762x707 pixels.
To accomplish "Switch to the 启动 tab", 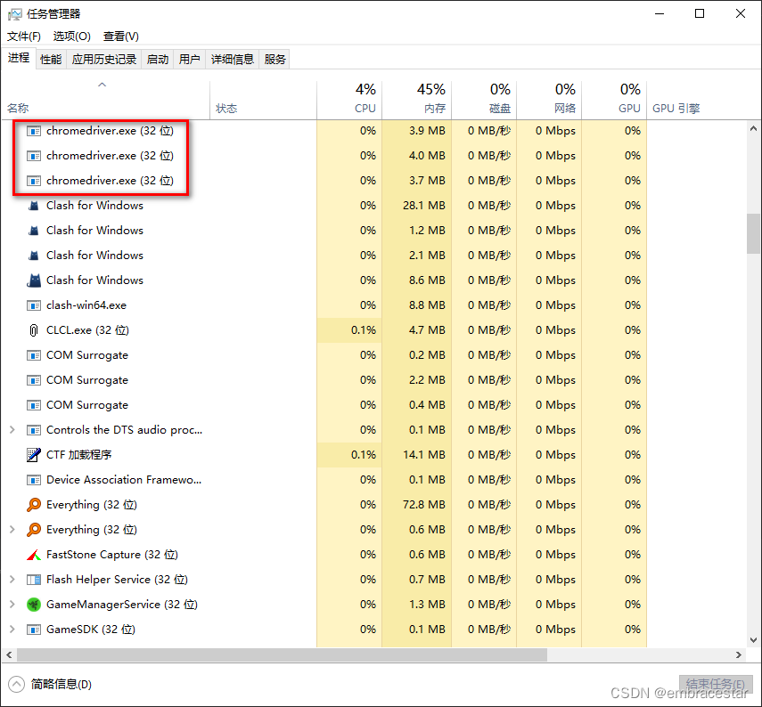I will [x=157, y=59].
